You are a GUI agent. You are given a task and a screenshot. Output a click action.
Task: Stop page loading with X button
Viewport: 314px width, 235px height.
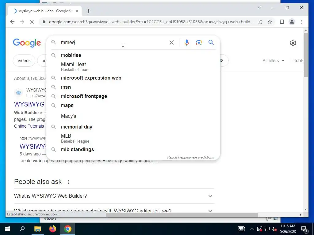click(32, 22)
